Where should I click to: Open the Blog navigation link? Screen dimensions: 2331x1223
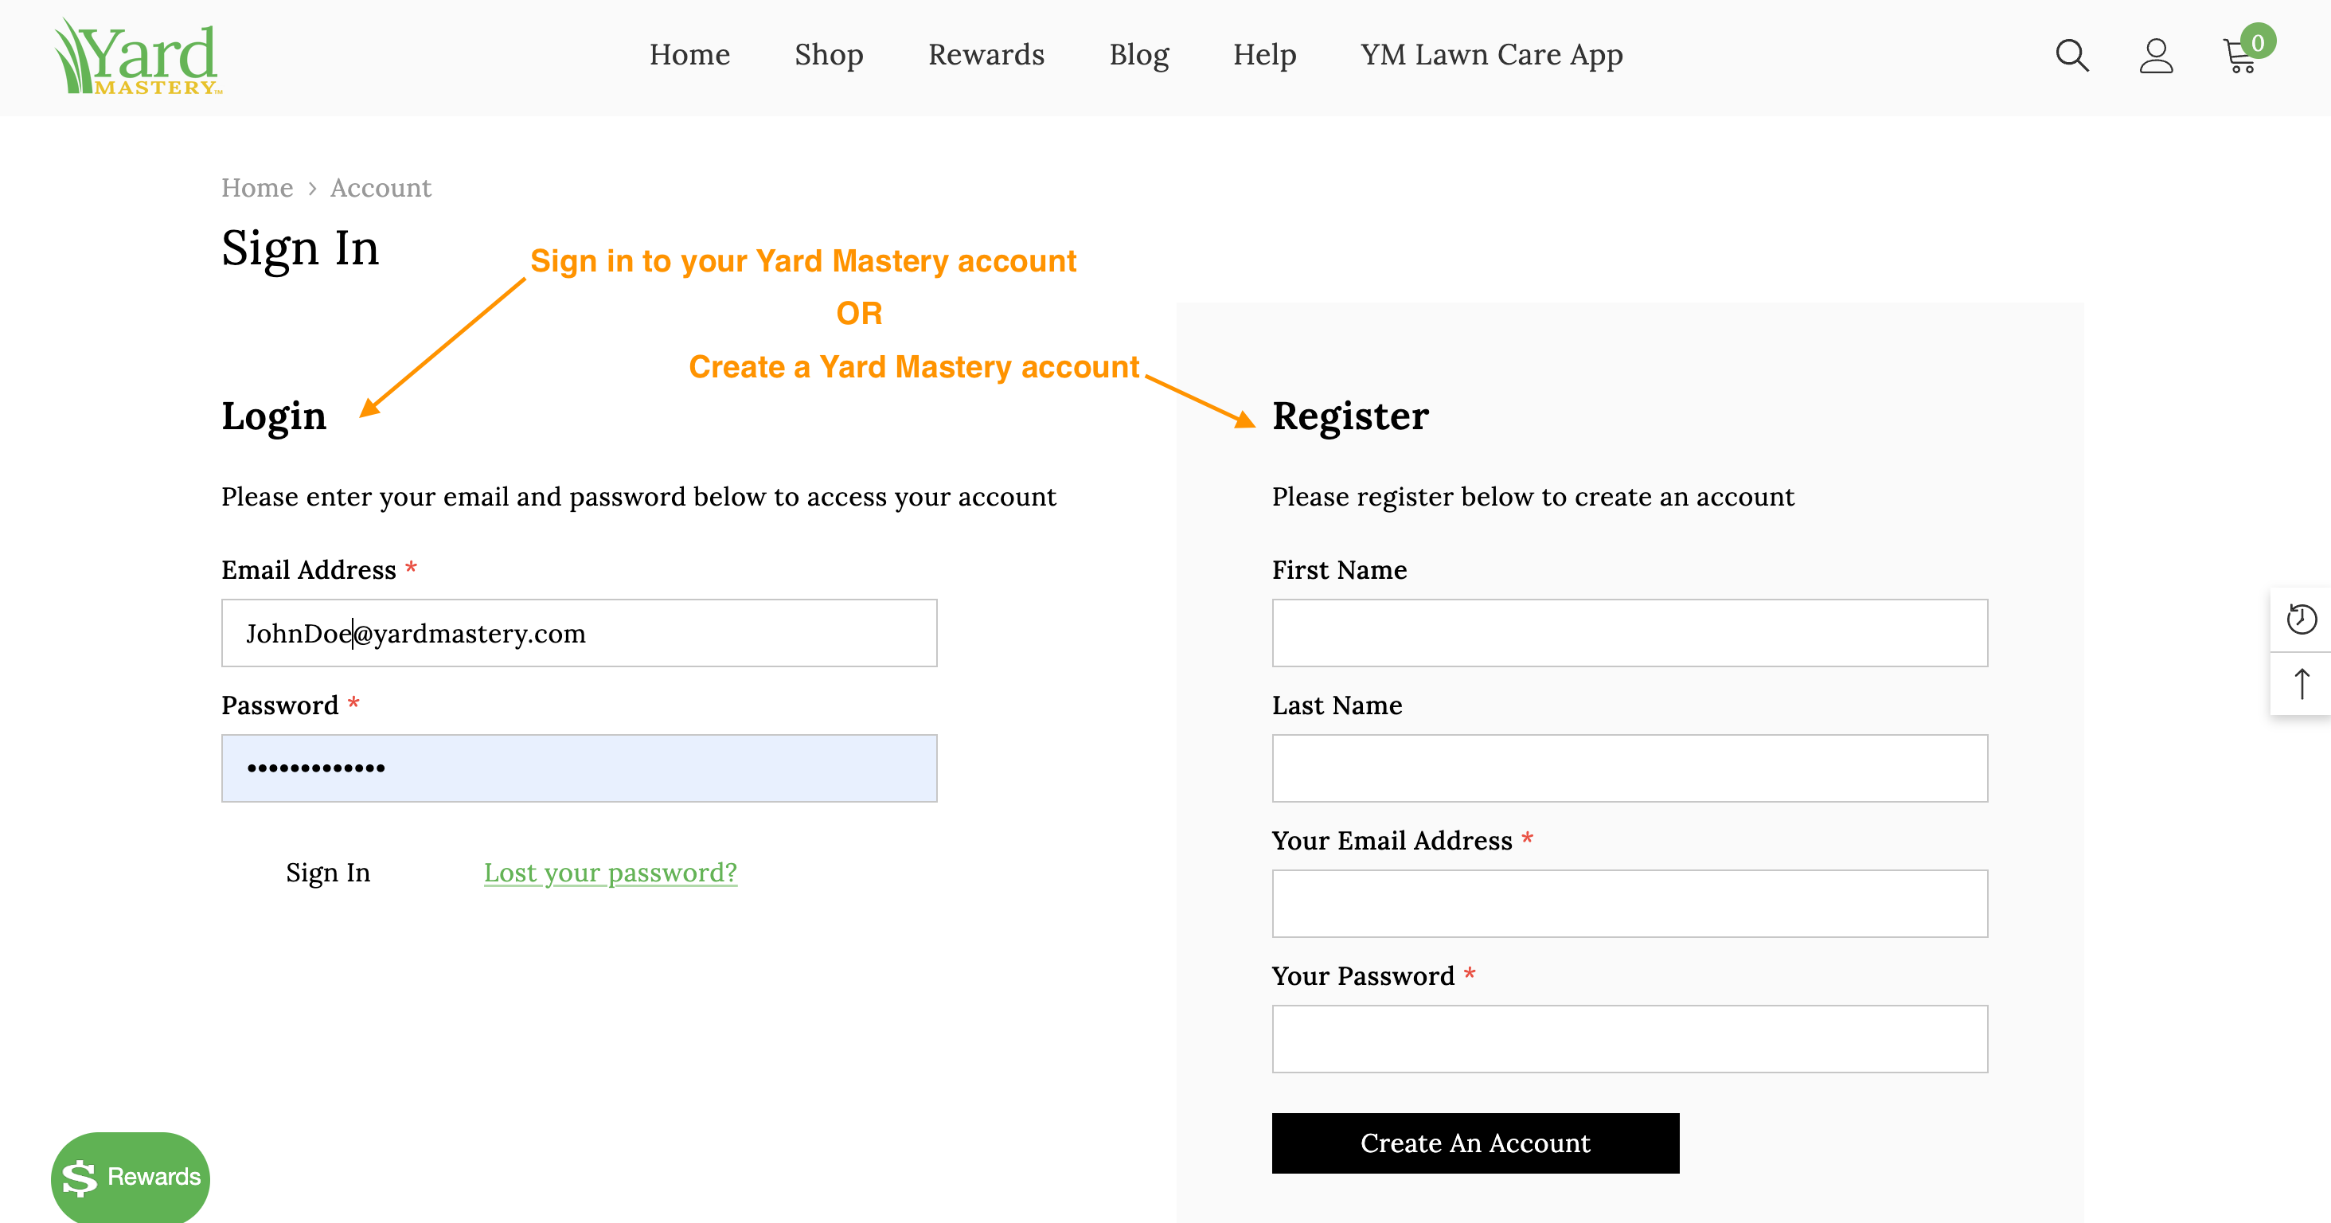click(x=1138, y=54)
